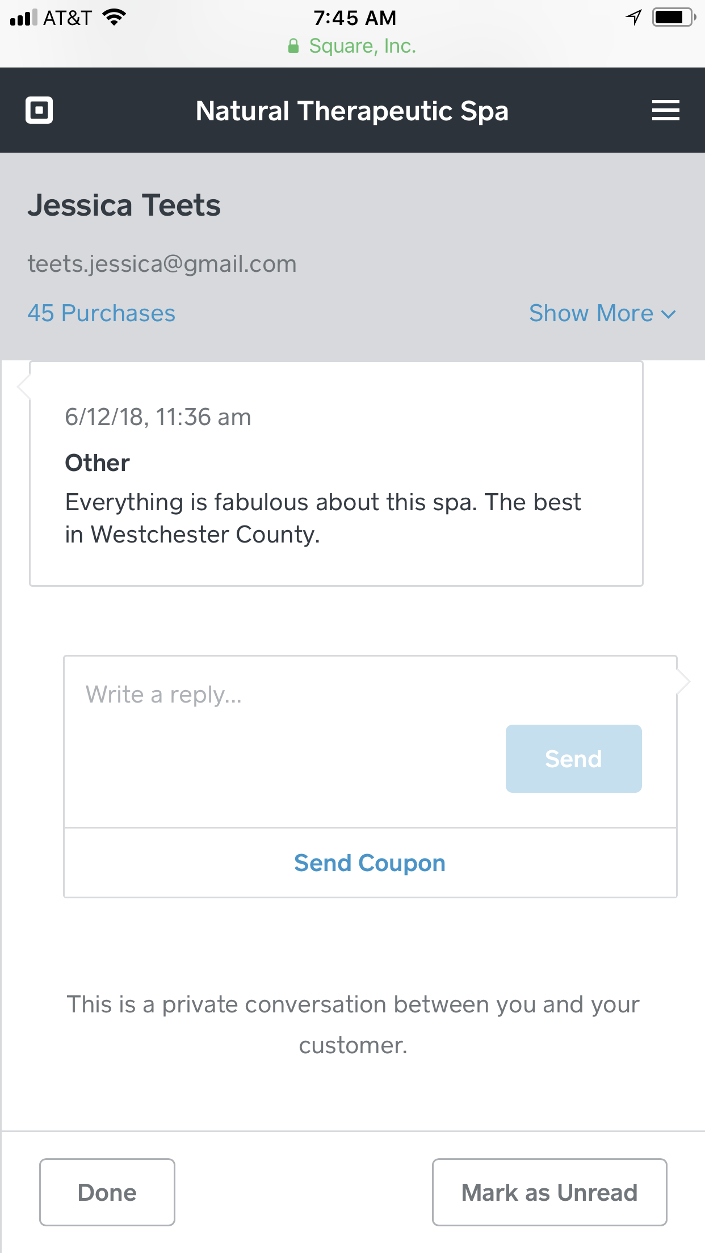
Task: Click the Natural Therapeutic Spa header title
Action: click(352, 111)
